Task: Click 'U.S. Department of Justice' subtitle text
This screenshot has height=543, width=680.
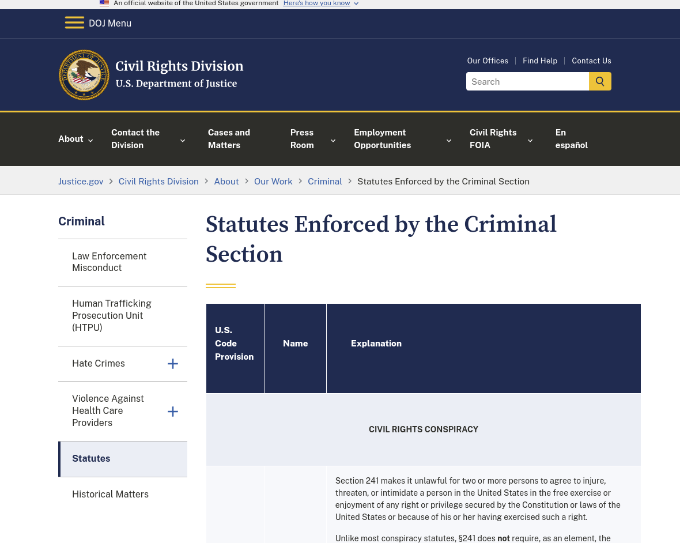Action: pyautogui.click(x=176, y=84)
